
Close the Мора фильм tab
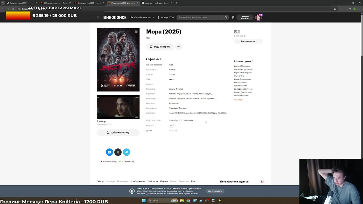138,3
